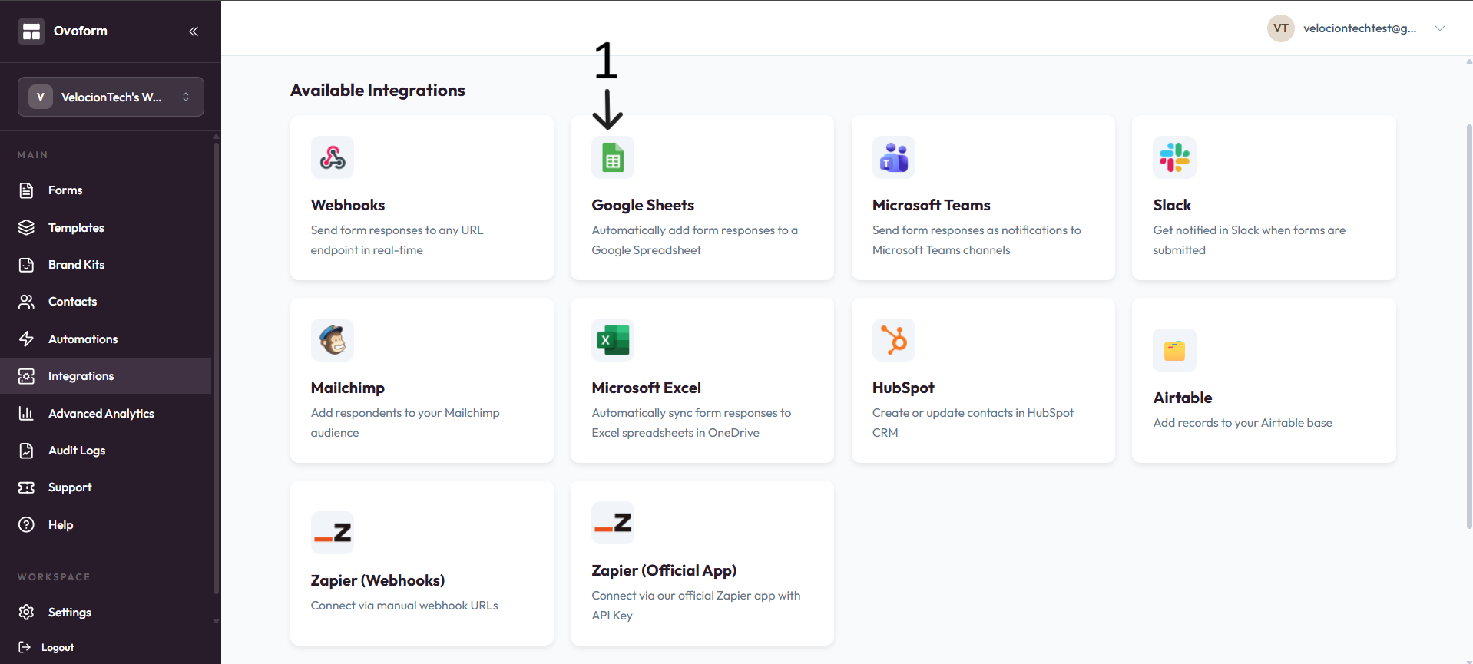Open Audit Logs page link
The image size is (1473, 664).
tap(77, 451)
